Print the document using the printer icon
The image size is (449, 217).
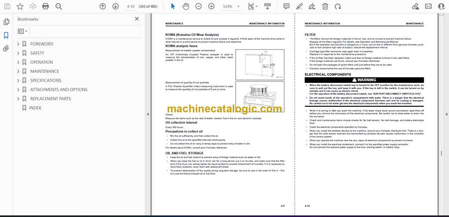45,6
